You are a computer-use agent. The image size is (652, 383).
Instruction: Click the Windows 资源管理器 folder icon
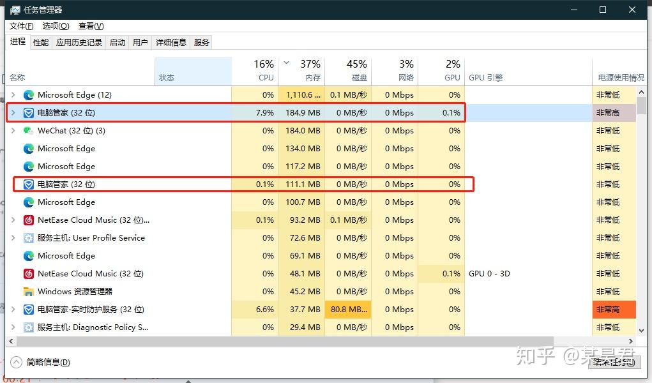click(x=28, y=292)
